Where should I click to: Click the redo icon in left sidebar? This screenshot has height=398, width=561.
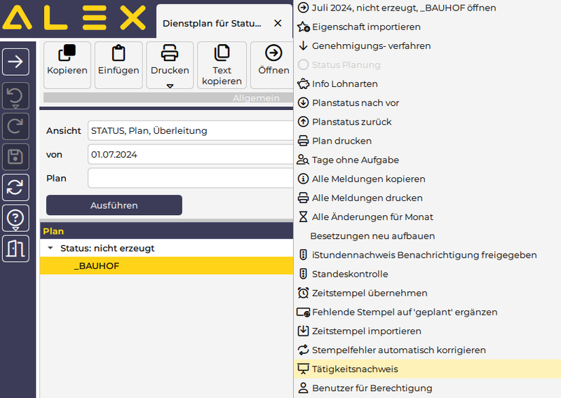tap(15, 126)
